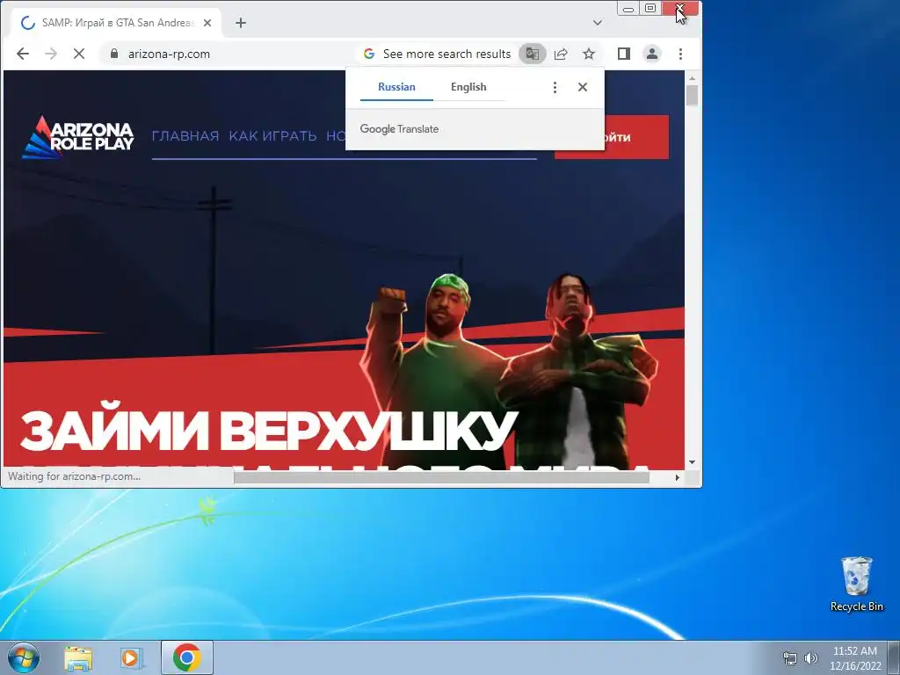
Task: Close the SAMP tab
Action: point(207,23)
